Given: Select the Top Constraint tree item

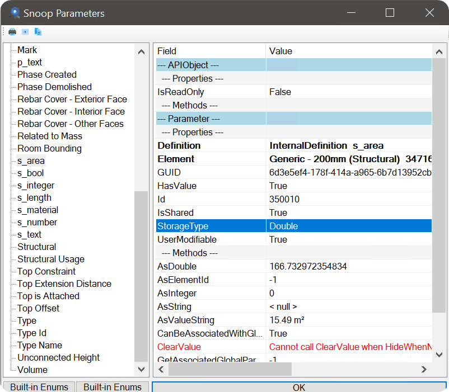Looking at the screenshot, I should tap(46, 271).
